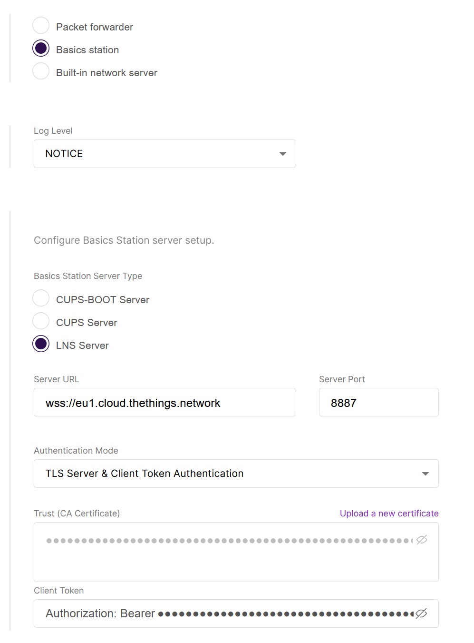
Task: Click Upload a new certificate
Action: click(x=389, y=513)
